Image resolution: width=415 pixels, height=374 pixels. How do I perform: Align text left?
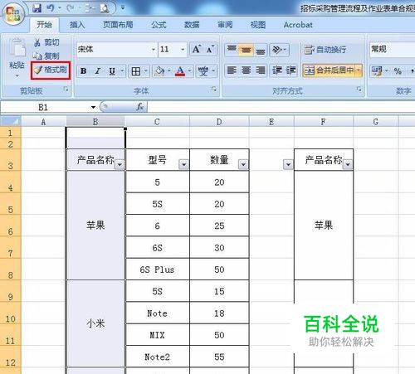[232, 70]
